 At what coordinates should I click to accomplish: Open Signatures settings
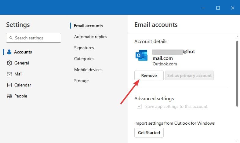click(84, 48)
